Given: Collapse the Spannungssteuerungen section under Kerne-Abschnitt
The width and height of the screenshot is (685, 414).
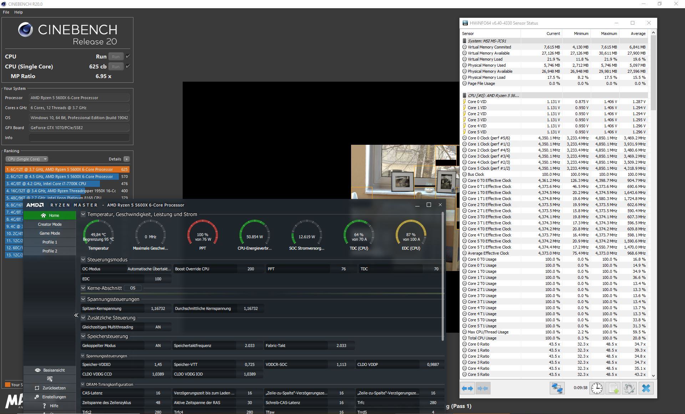Looking at the screenshot, I should coord(83,299).
